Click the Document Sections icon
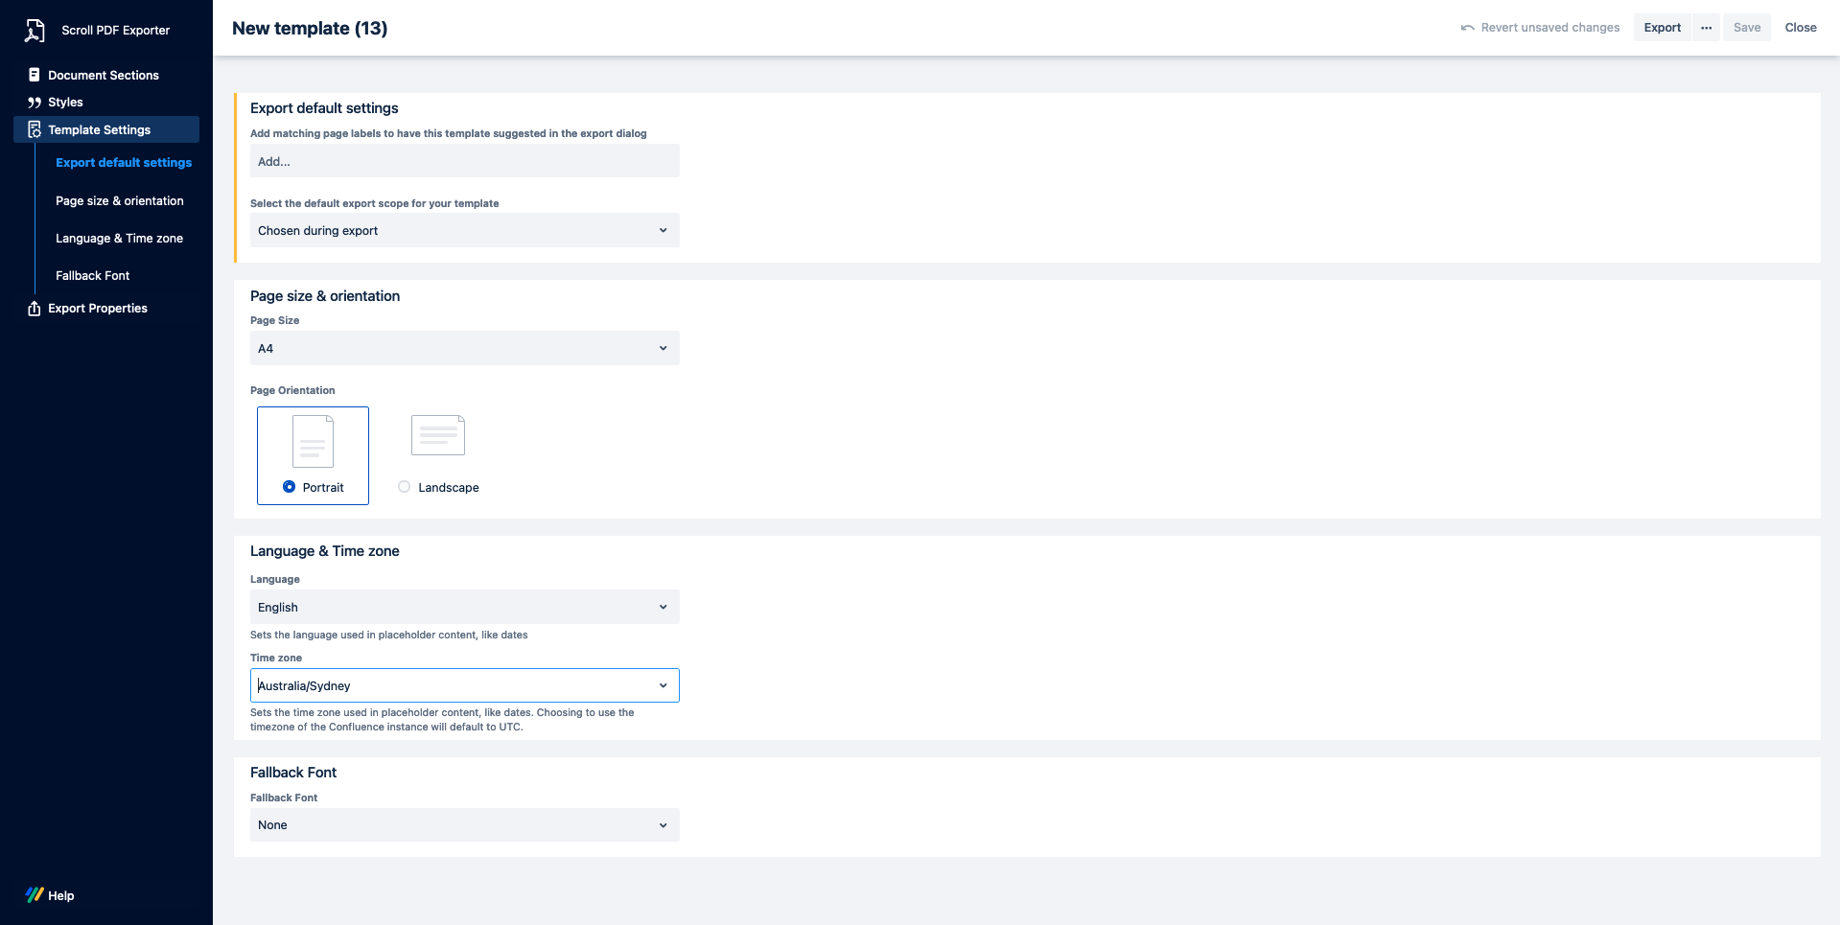Screen dimensions: 1840x925 point(35,75)
